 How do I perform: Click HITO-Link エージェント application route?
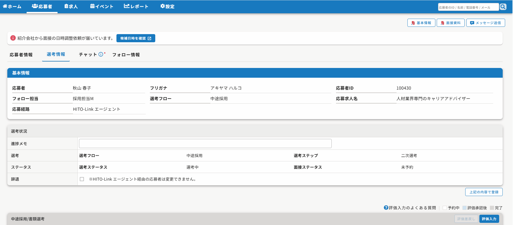pyautogui.click(x=97, y=109)
